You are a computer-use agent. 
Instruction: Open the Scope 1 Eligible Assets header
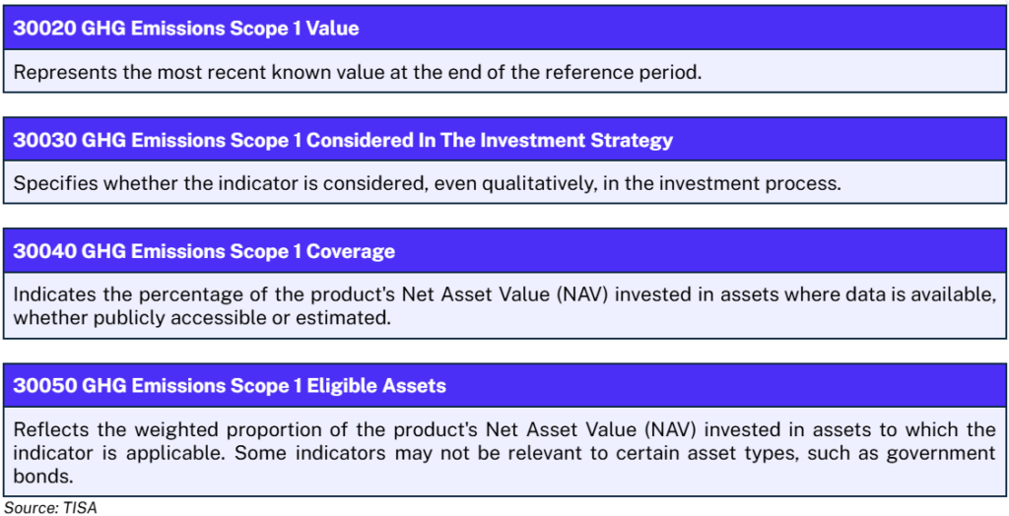pyautogui.click(x=229, y=386)
